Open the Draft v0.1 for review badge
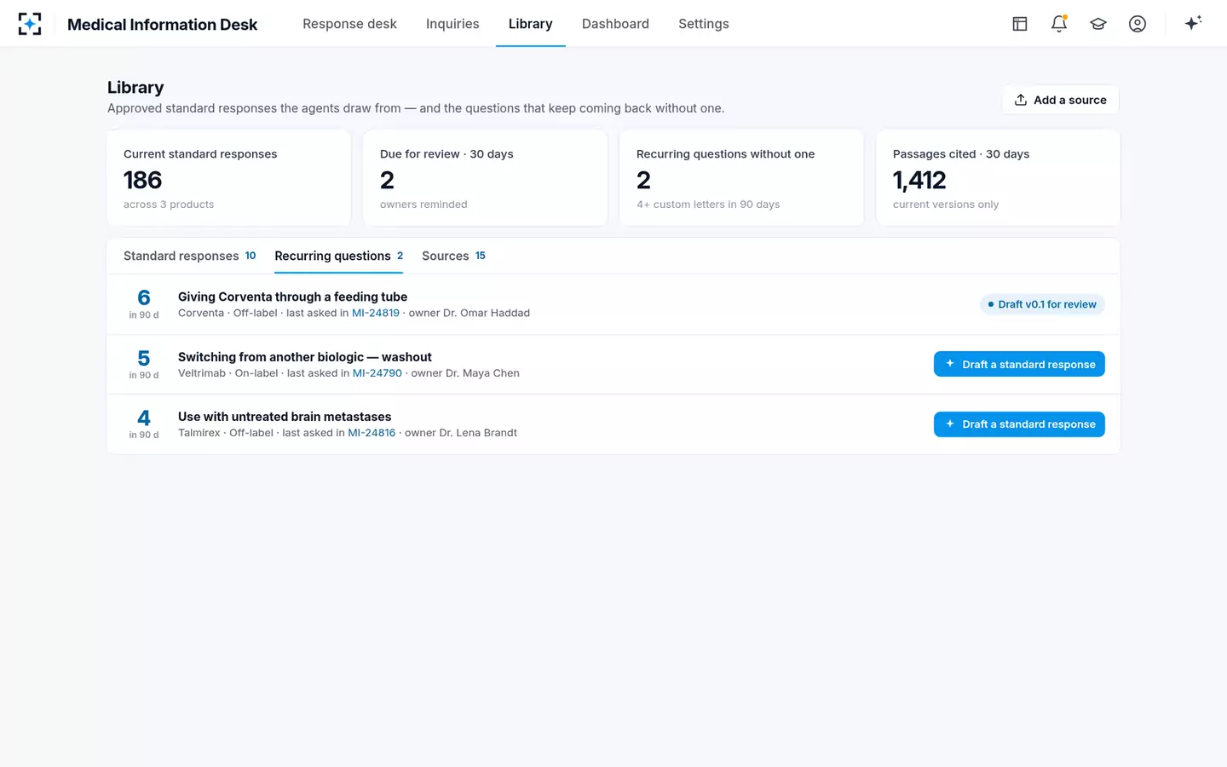Image resolution: width=1227 pixels, height=767 pixels. (1042, 304)
